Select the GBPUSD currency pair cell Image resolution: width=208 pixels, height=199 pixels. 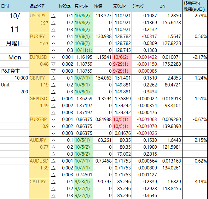[x=39, y=99]
